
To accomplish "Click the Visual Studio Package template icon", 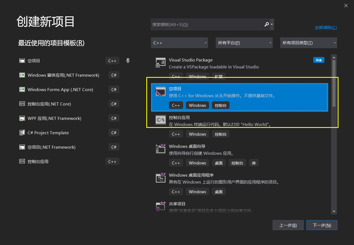I will [160, 63].
